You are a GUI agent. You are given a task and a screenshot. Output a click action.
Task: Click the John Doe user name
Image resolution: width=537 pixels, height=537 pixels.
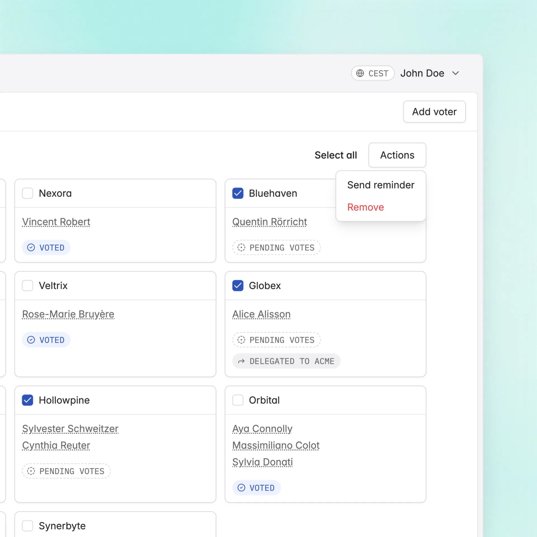pos(422,73)
